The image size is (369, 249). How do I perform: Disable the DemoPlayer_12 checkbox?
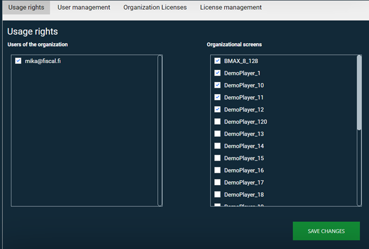coord(217,109)
